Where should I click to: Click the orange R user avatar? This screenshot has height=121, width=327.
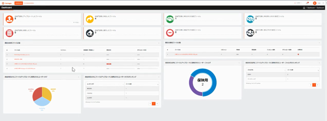coord(315,3)
